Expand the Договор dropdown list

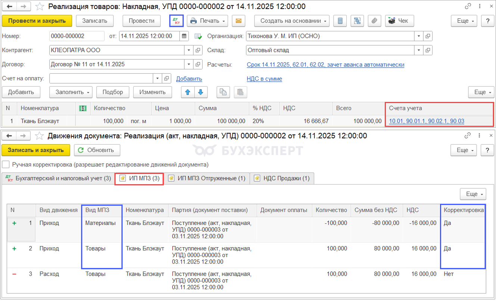pos(189,64)
